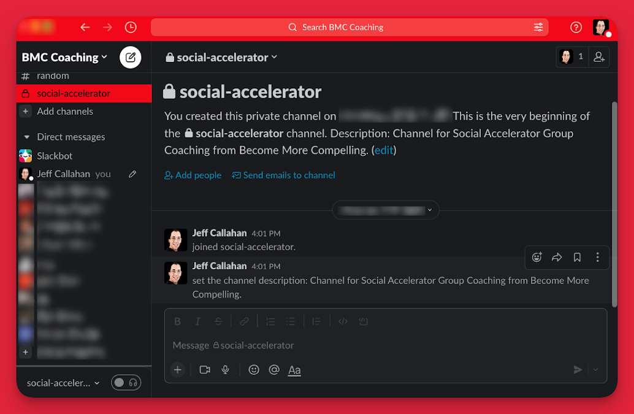
Task: Start an ordered list
Action: pyautogui.click(x=270, y=321)
